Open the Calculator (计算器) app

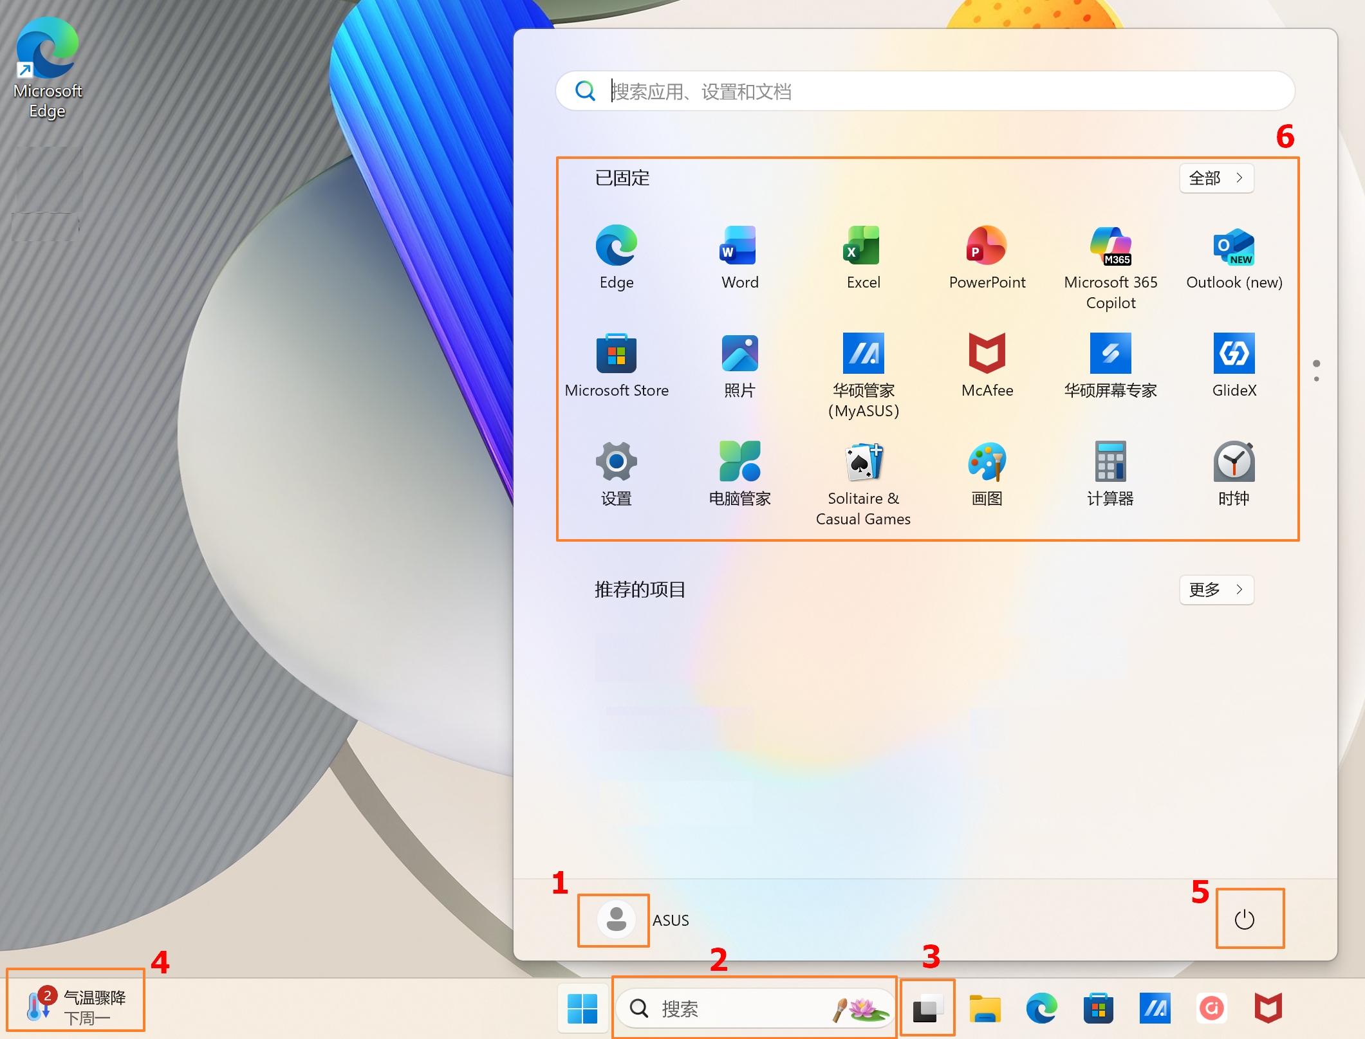1110,462
